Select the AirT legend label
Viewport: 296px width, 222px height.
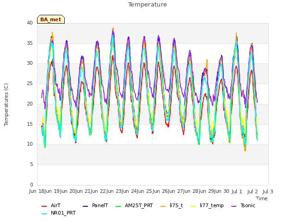click(x=55, y=205)
